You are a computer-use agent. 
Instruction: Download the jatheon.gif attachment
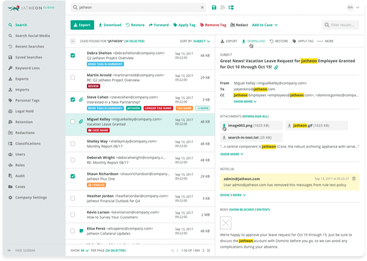point(289,126)
